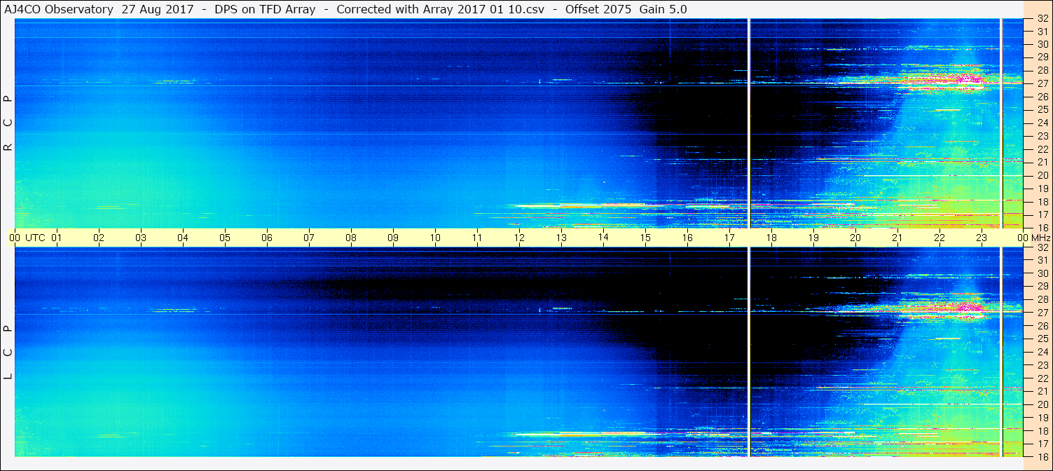Select hour '21' on the time axis

897,238
